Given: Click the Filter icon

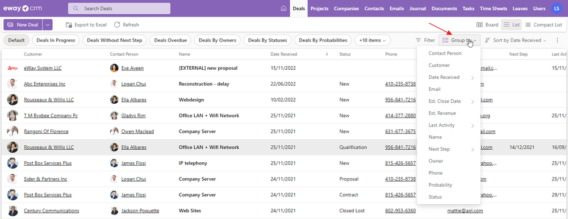Looking at the screenshot, I should (419, 40).
